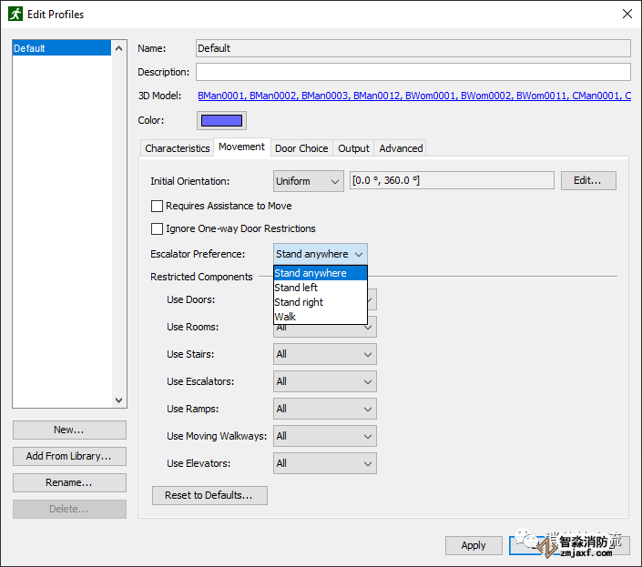Open the Door Choice tab
The height and width of the screenshot is (567, 642).
(301, 148)
